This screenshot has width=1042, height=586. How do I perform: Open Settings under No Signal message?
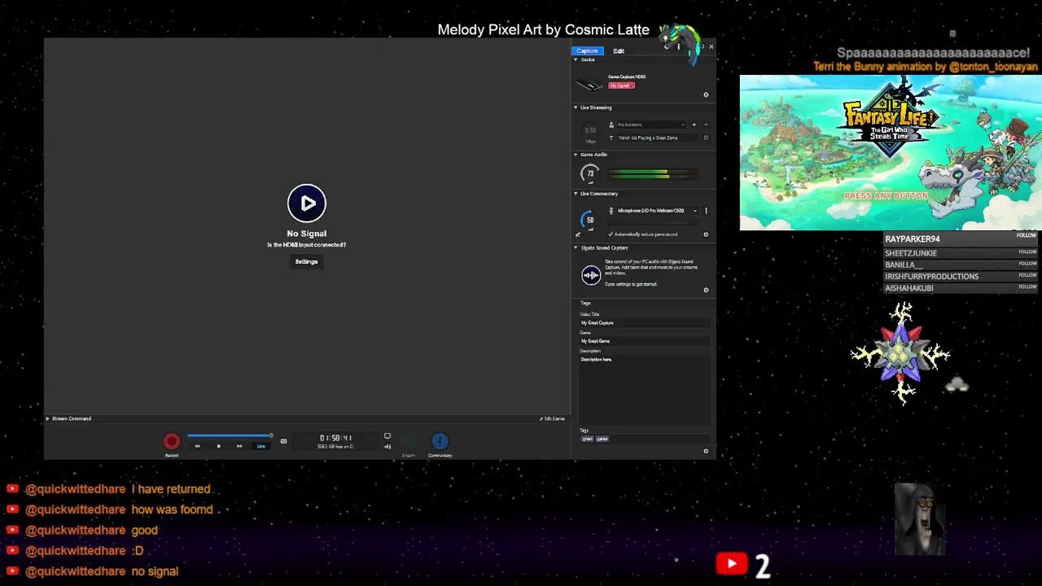coord(306,261)
